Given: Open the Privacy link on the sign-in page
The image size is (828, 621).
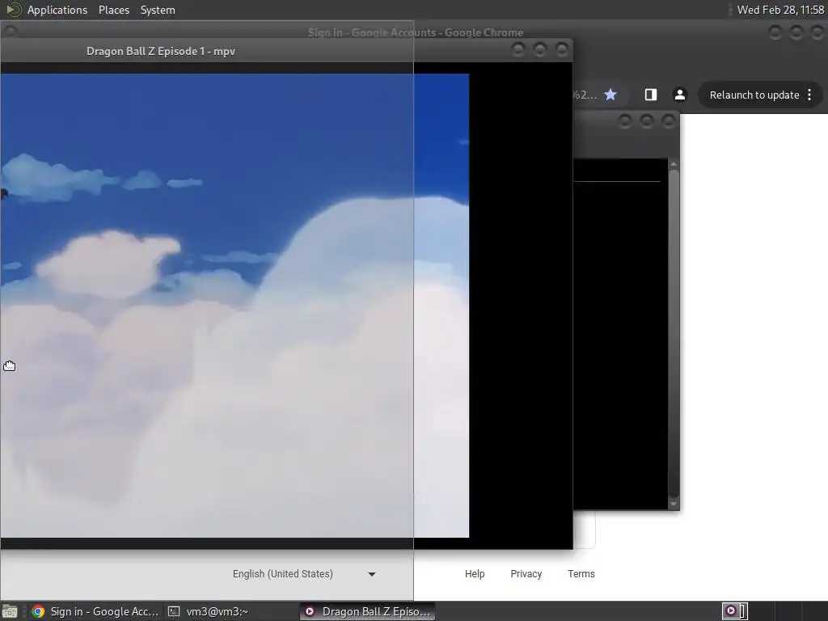Looking at the screenshot, I should point(526,574).
